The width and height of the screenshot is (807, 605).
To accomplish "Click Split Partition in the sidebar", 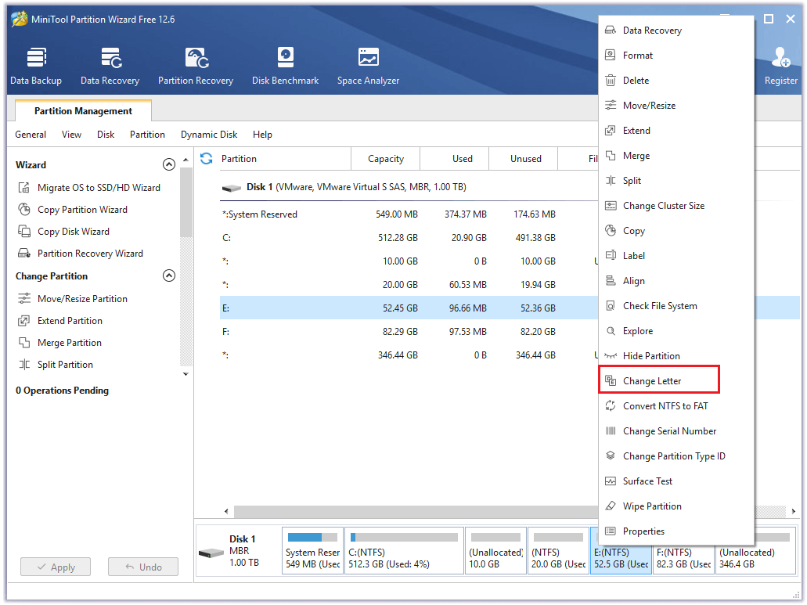I will pos(56,364).
